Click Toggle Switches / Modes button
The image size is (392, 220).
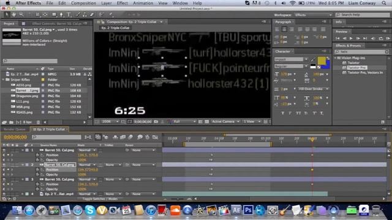coord(100,199)
